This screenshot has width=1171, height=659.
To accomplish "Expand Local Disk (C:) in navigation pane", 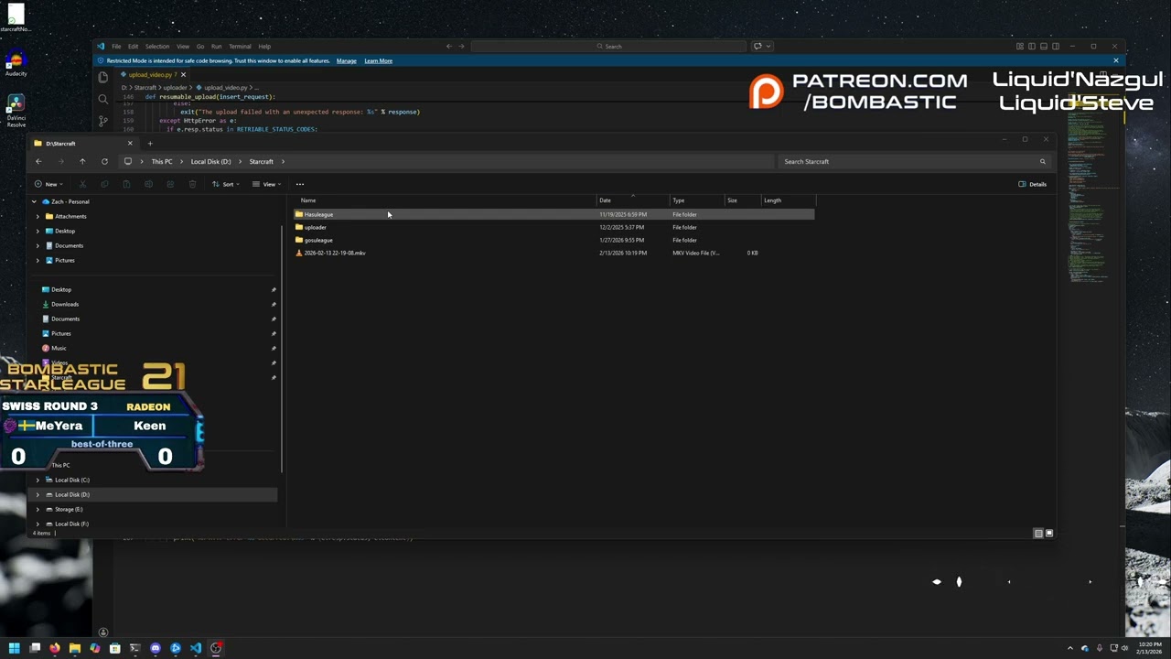I will point(38,480).
